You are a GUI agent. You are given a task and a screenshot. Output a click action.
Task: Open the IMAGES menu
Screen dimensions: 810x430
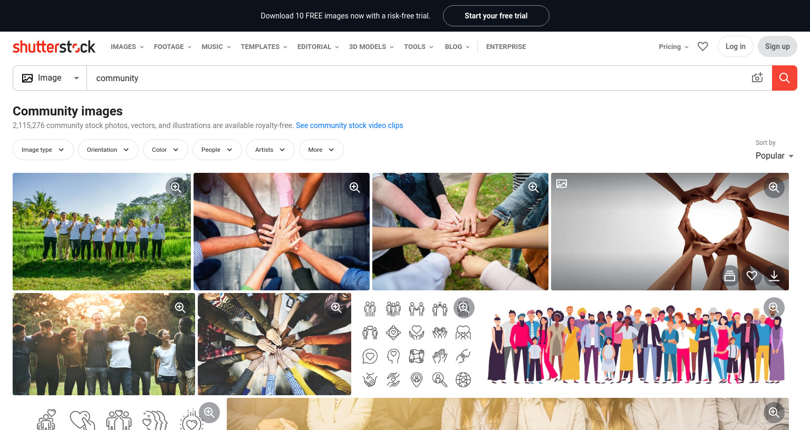pos(127,47)
